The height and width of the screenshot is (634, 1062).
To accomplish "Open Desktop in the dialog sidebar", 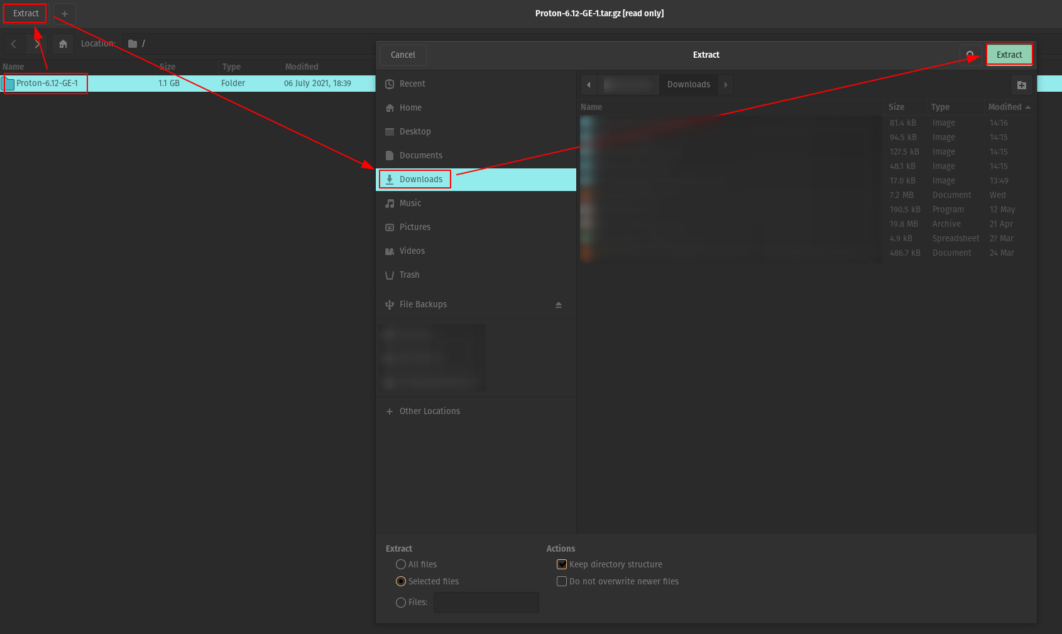I will tap(476, 131).
